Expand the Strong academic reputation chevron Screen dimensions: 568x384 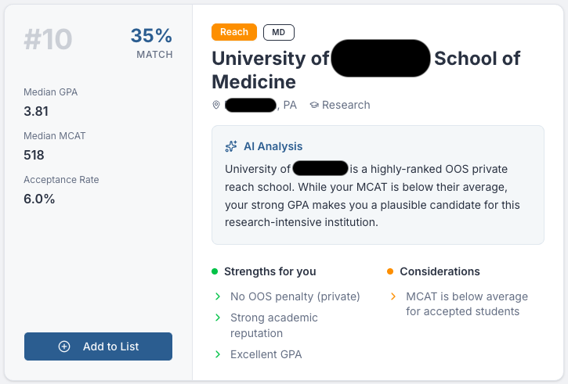tap(218, 318)
